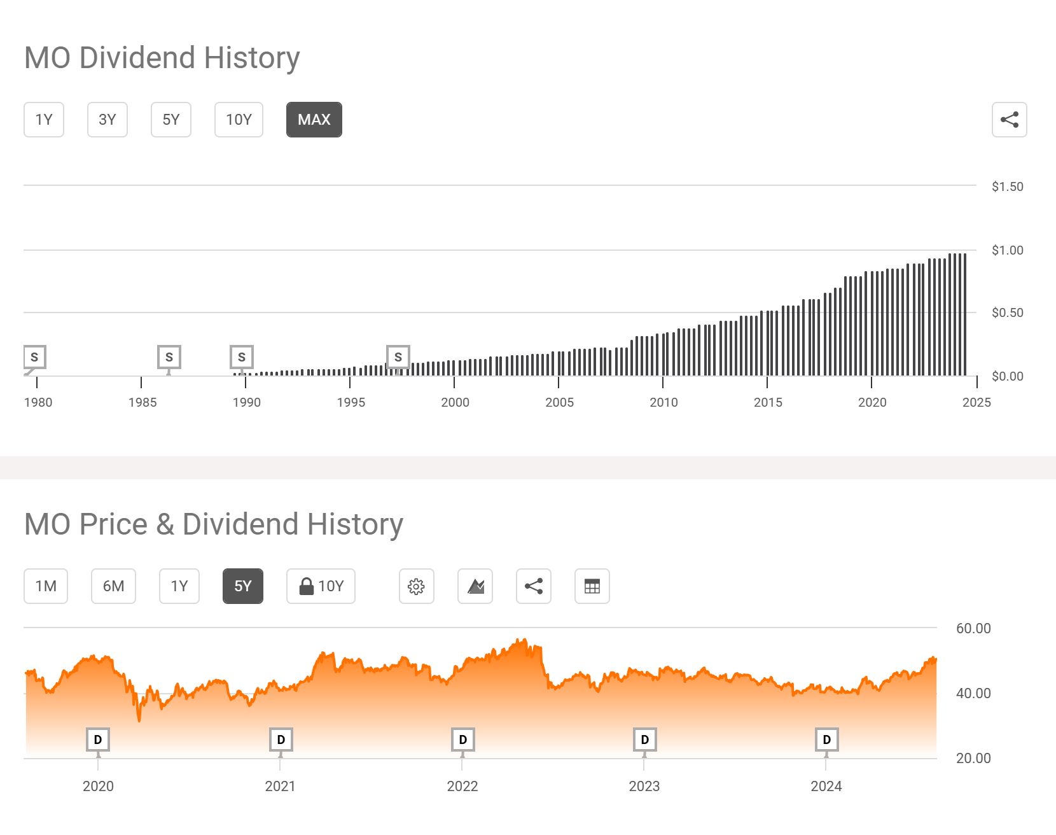Select MAX range for dividend history

pyautogui.click(x=314, y=120)
